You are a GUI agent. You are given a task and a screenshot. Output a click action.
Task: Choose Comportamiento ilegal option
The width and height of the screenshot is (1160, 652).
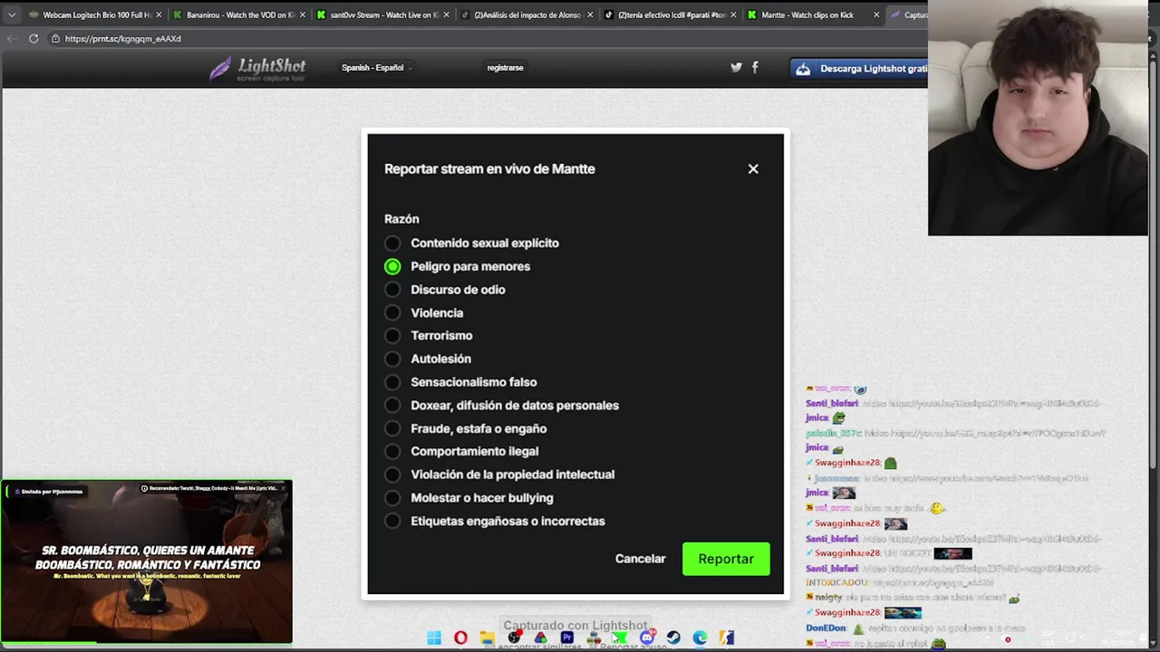[x=392, y=451]
